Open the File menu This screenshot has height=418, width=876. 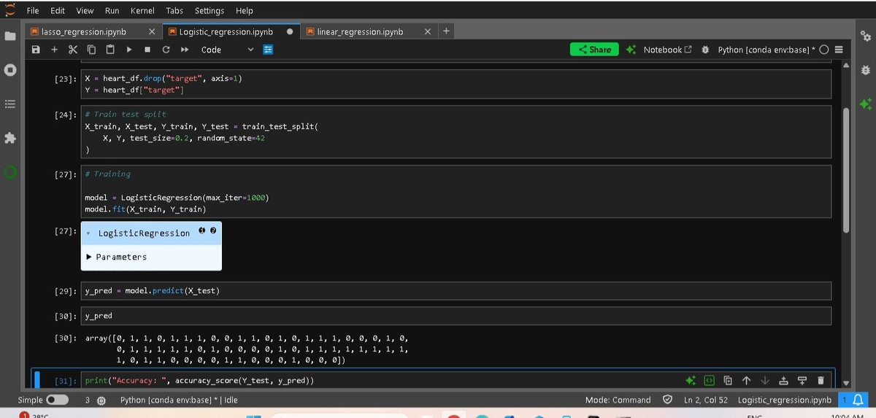tap(33, 10)
